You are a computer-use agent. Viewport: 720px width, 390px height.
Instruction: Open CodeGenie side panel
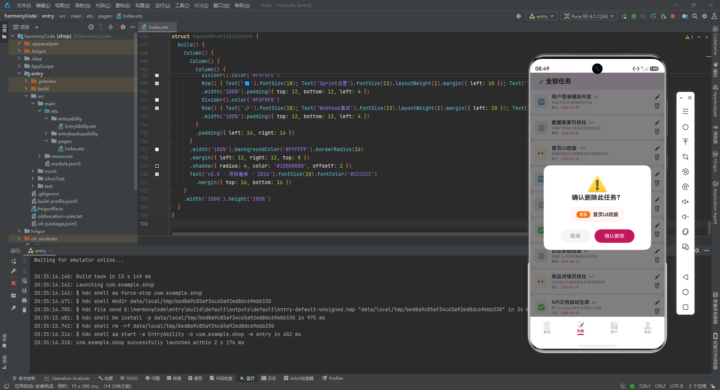click(715, 41)
